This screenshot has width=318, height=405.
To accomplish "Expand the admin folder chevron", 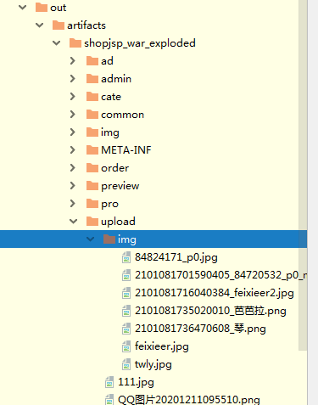I will [73, 79].
